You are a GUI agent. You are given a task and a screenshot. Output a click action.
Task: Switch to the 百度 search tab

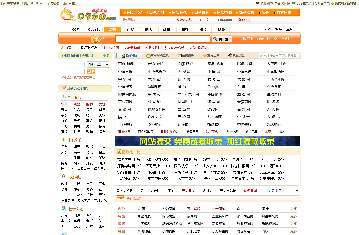tap(130, 29)
